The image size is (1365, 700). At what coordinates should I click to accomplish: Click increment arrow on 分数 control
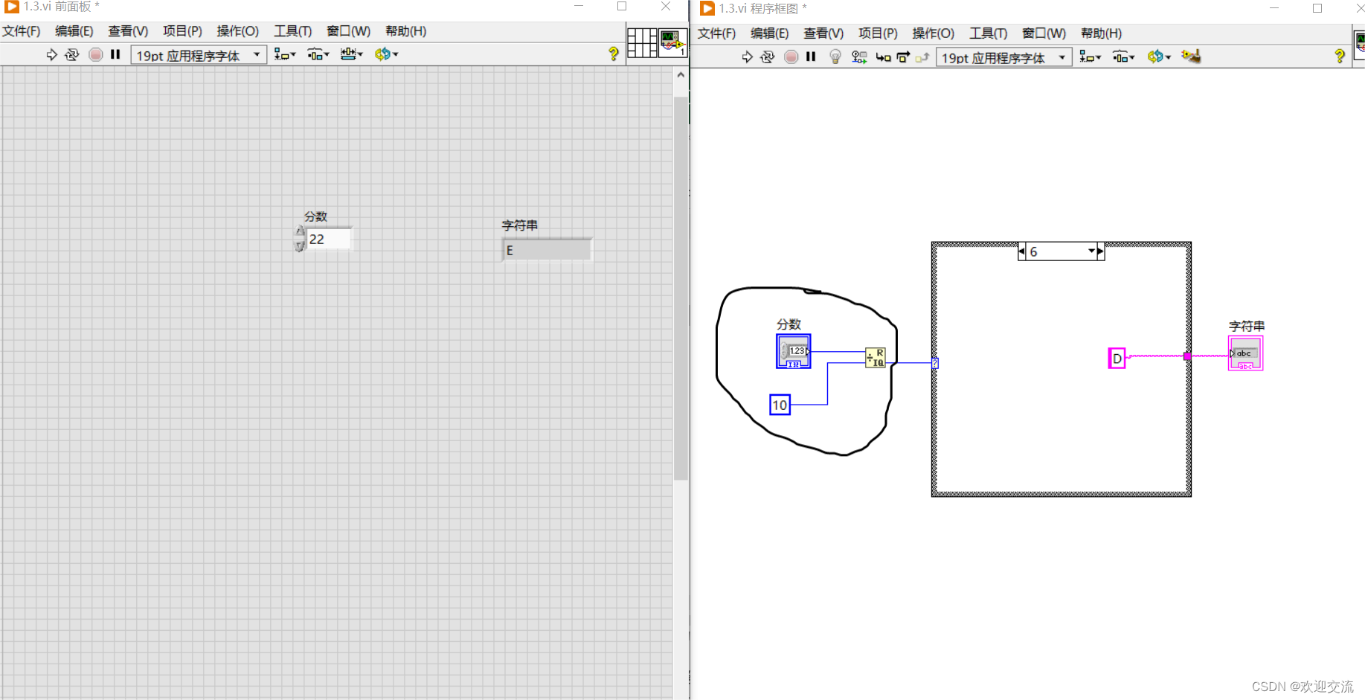(x=300, y=231)
